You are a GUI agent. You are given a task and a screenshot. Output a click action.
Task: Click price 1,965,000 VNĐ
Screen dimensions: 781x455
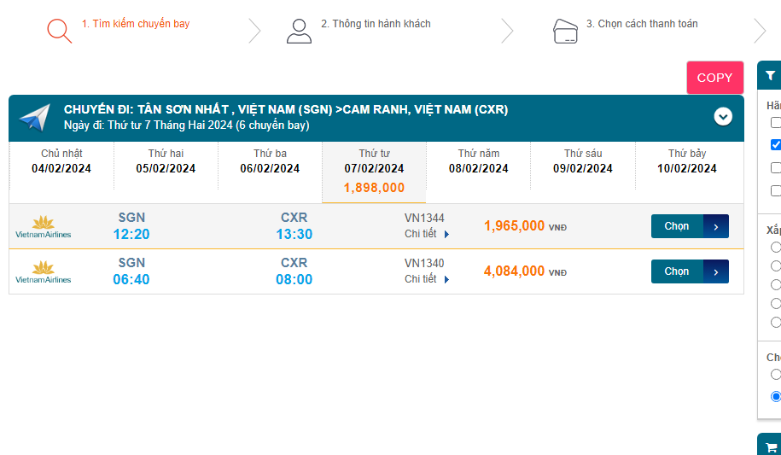(525, 226)
